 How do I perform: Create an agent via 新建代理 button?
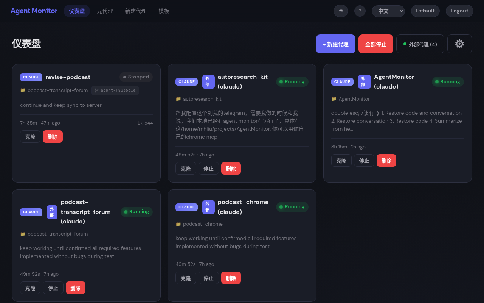335,44
